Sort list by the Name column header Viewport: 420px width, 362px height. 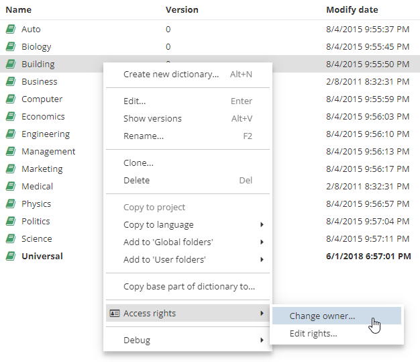pyautogui.click(x=19, y=10)
